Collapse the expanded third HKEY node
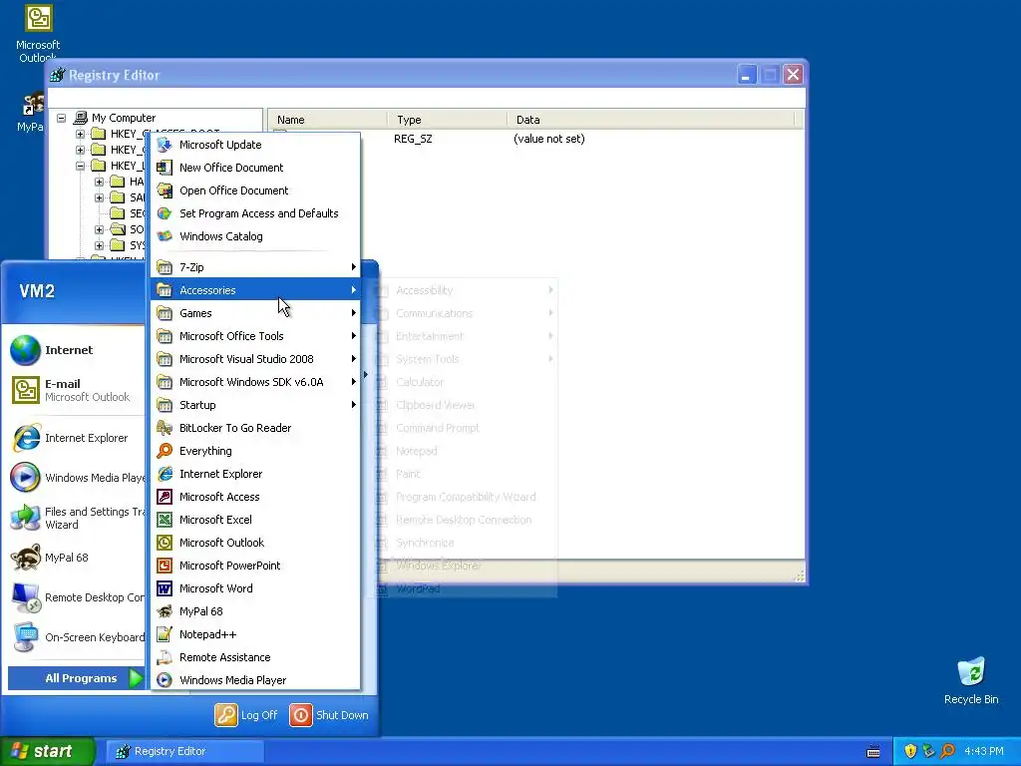Image resolution: width=1021 pixels, height=766 pixels. [x=80, y=167]
